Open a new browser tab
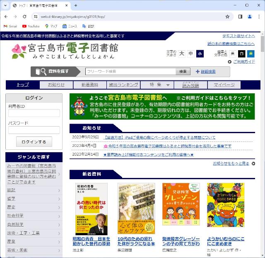This screenshot has height=258, width=265. (75, 5)
